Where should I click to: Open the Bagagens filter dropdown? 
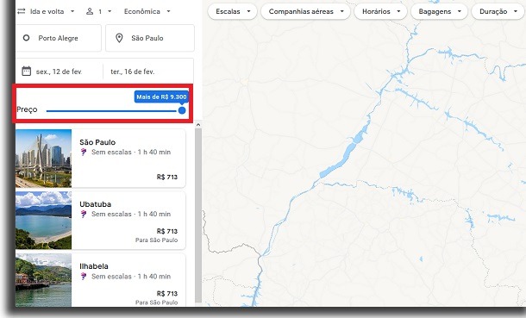point(440,11)
